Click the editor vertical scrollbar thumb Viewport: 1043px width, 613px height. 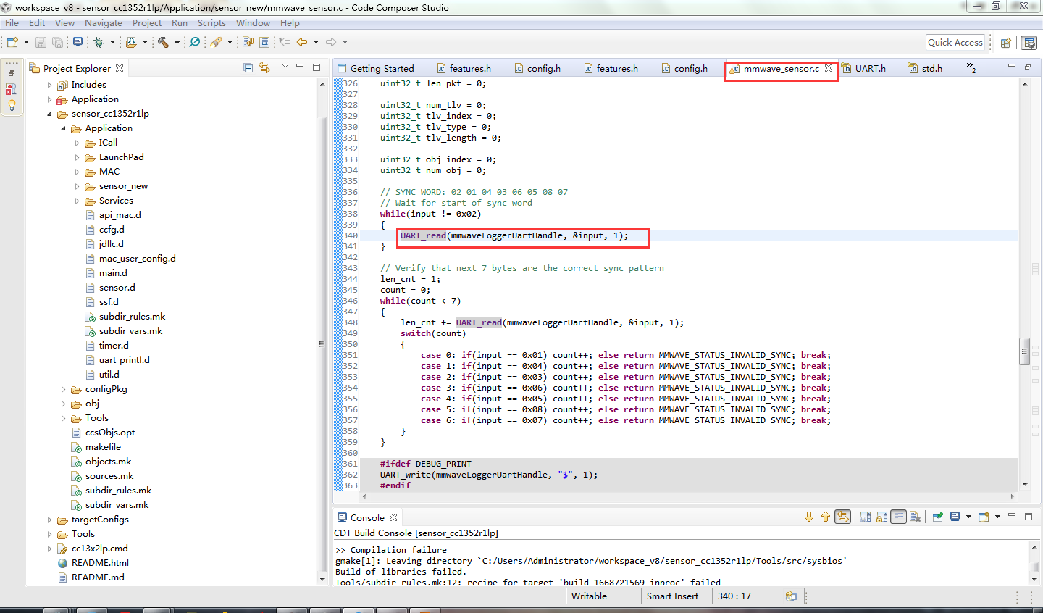pyautogui.click(x=1024, y=351)
